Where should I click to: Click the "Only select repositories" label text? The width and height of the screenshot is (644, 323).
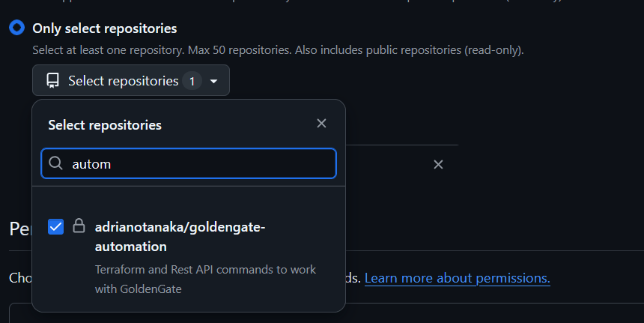tap(105, 28)
